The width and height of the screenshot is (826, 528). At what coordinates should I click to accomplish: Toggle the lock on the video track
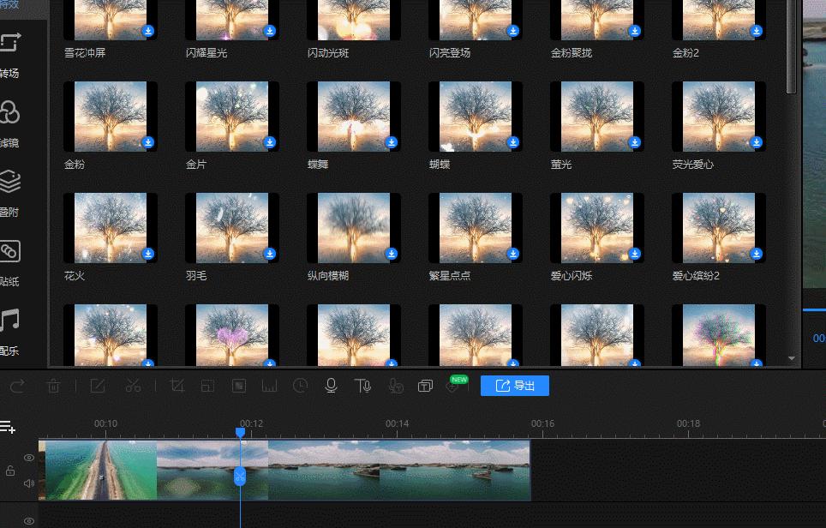click(10, 471)
